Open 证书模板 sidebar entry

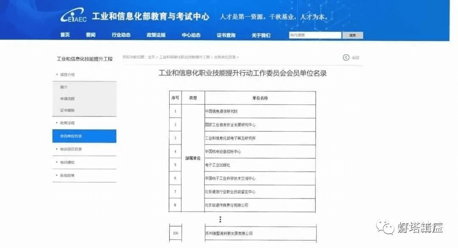pyautogui.click(x=67, y=110)
